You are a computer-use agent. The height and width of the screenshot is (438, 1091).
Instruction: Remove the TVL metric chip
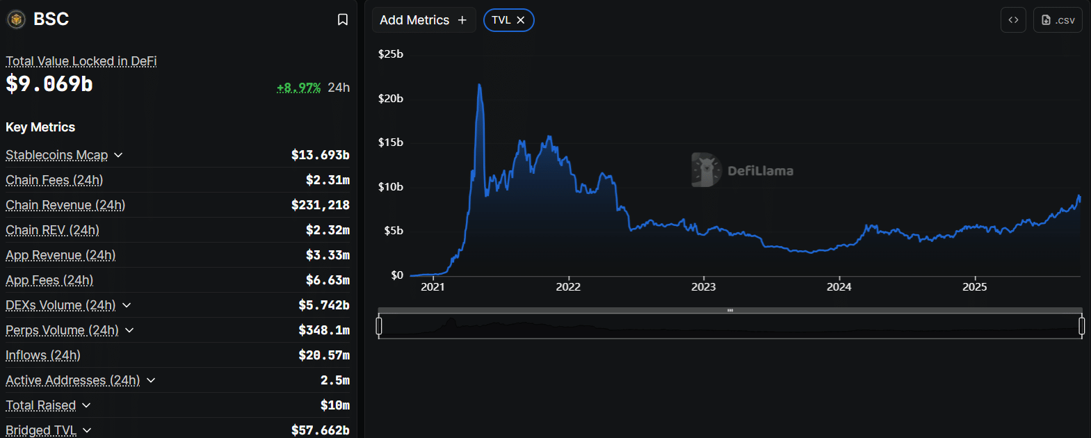[521, 20]
